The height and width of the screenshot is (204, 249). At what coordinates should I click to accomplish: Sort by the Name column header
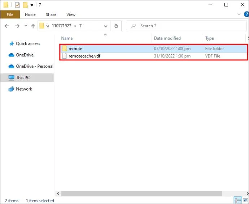coord(67,38)
